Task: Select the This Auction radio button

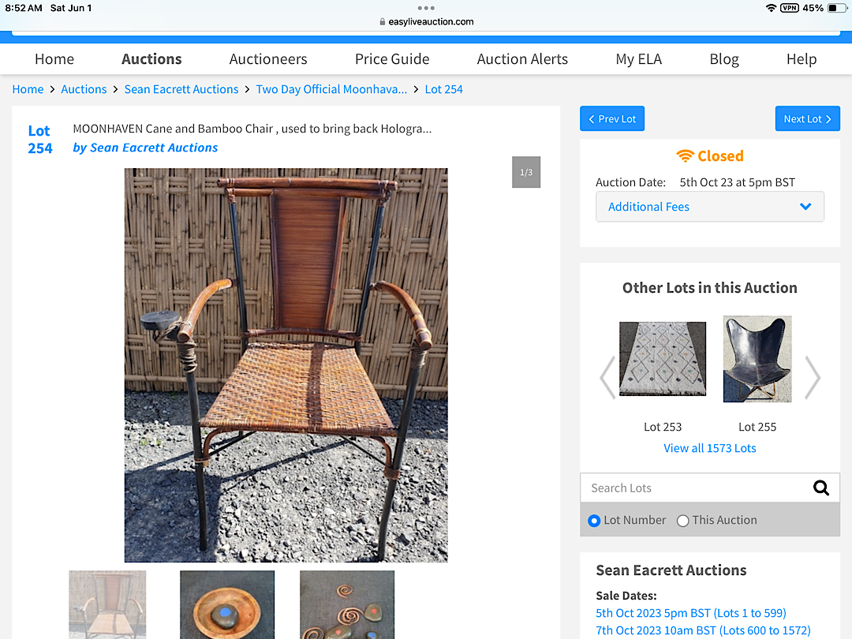Action: click(683, 521)
